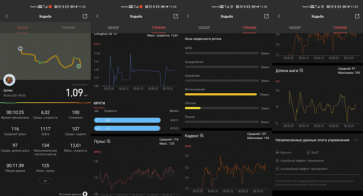Image resolution: width=363 pixels, height=196 pixels.
Task: Collapse the stats panel with up chevron
Action: coord(45,181)
